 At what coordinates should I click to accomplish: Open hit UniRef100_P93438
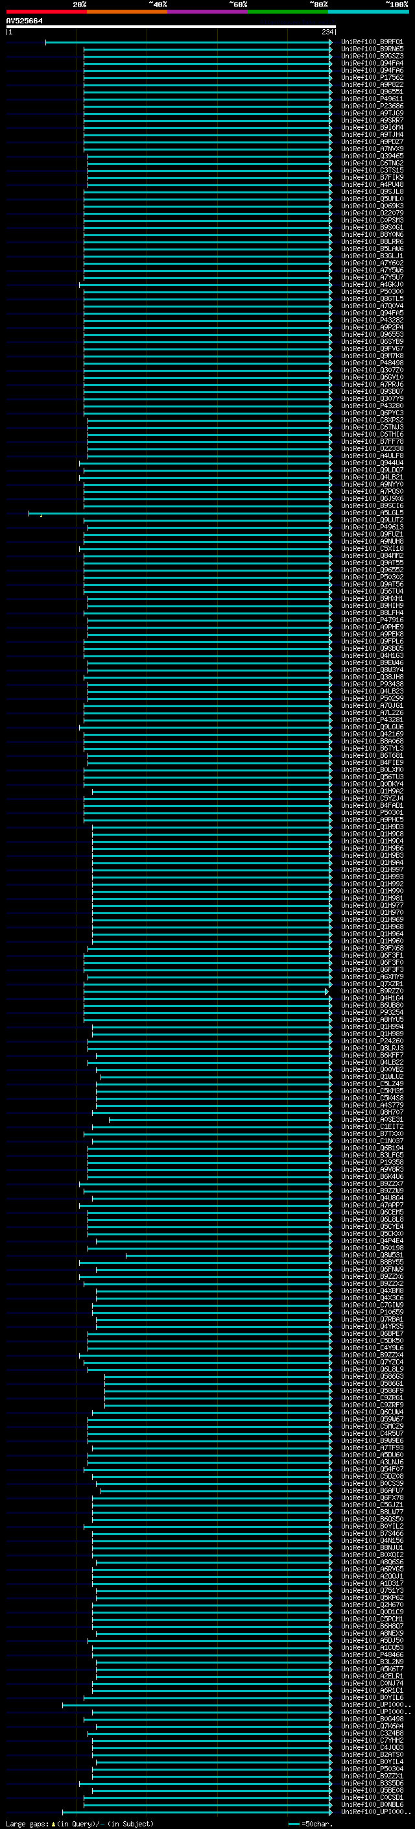click(372, 684)
